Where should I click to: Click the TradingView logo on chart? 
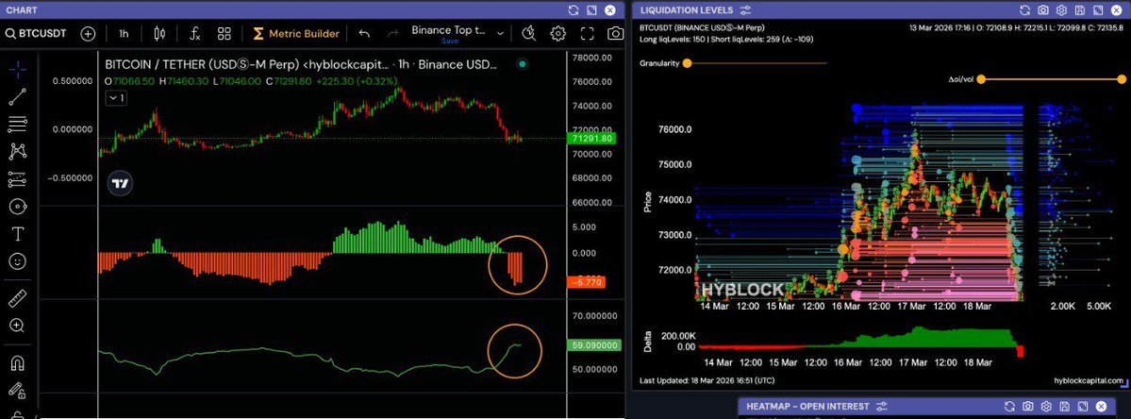click(x=121, y=183)
